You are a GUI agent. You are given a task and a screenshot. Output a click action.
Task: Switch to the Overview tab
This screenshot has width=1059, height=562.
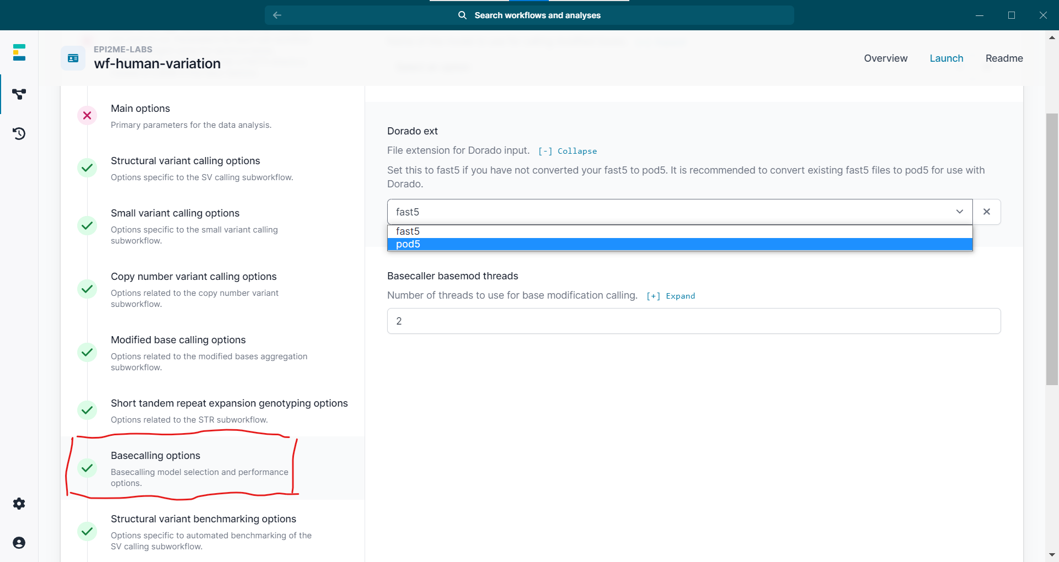885,58
